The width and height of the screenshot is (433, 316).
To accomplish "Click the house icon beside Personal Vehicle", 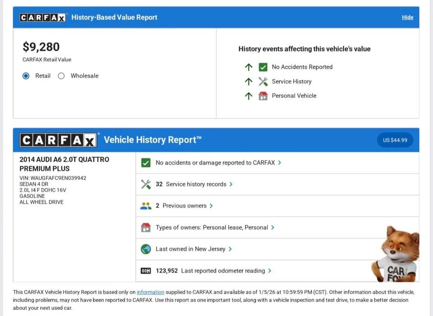I will point(263,96).
